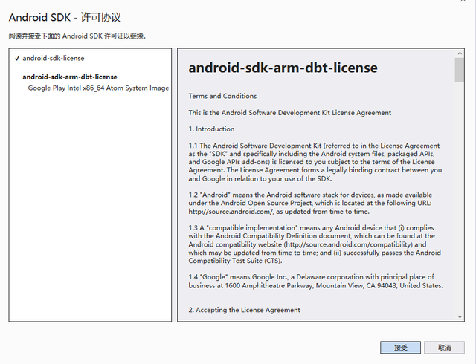Click the paragraph starting with '1.1 The Android Software'

pos(315,162)
